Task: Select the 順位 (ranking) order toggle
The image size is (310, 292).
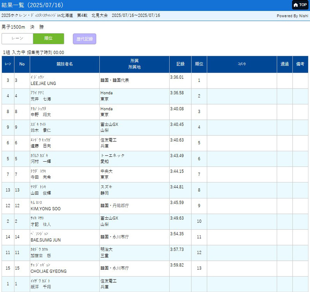Action: click(x=48, y=38)
